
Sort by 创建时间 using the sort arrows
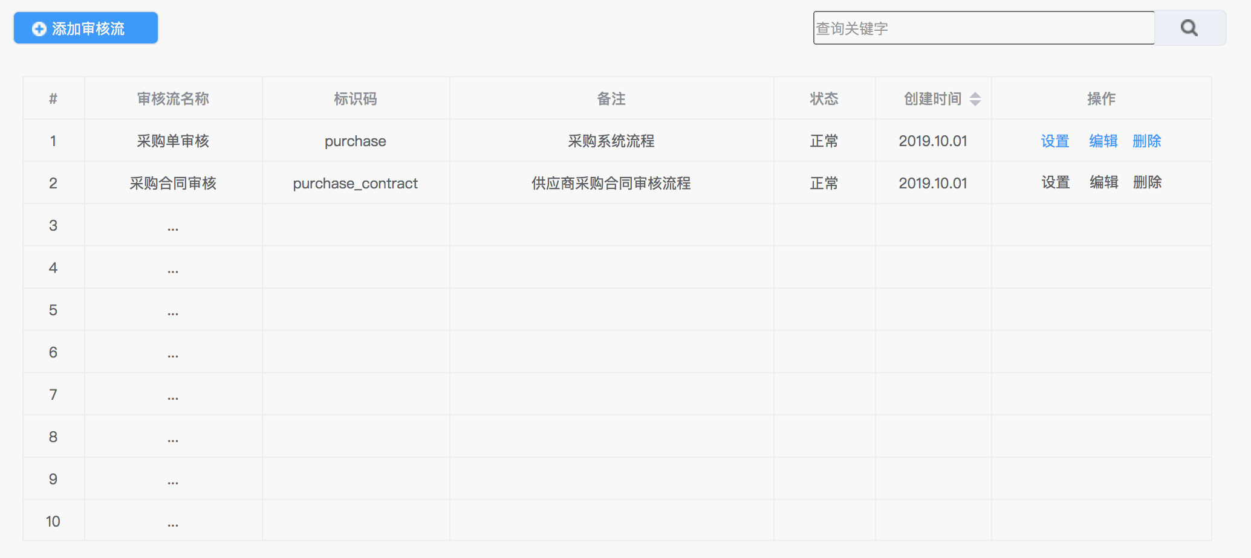[975, 98]
